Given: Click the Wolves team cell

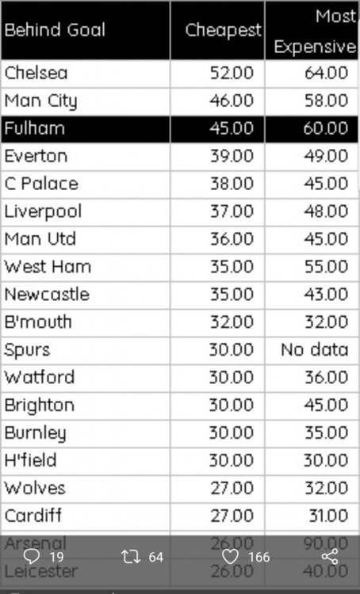Looking at the screenshot, I should (x=86, y=489).
